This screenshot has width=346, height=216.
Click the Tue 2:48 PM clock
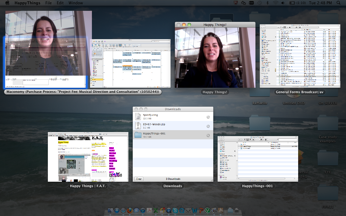[320, 3]
